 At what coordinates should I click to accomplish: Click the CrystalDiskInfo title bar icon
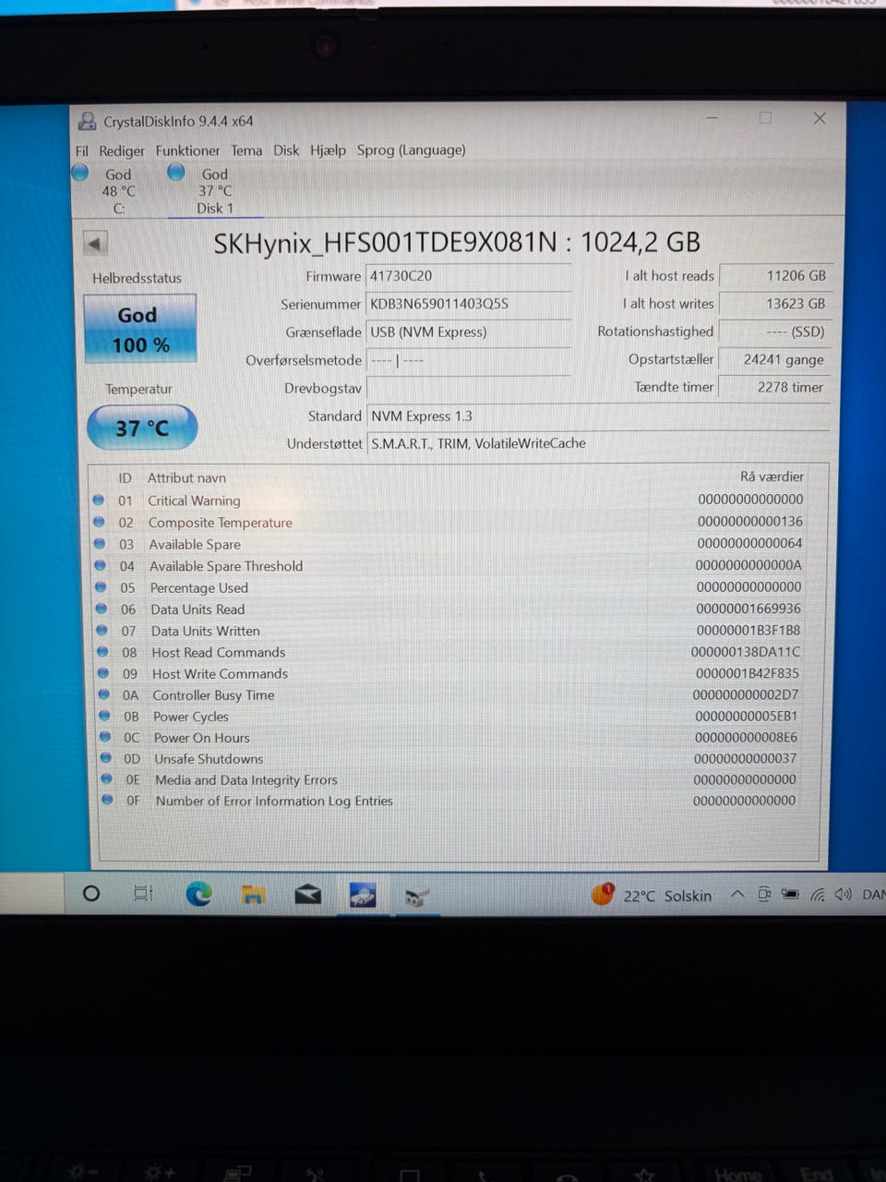[87, 121]
